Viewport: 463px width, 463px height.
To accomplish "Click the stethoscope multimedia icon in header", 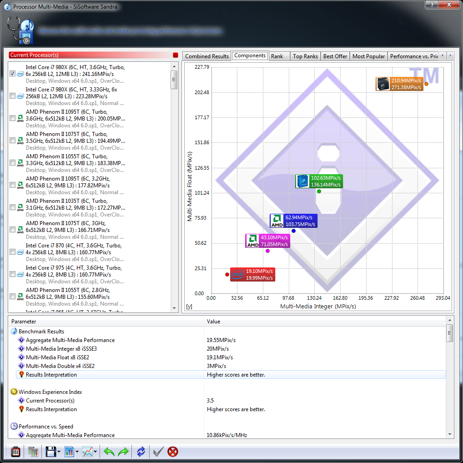I will click(20, 30).
